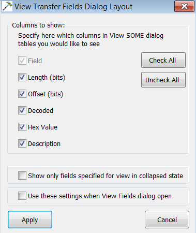Click the Check All button
Image resolution: width=196 pixels, height=233 pixels.
[163, 60]
